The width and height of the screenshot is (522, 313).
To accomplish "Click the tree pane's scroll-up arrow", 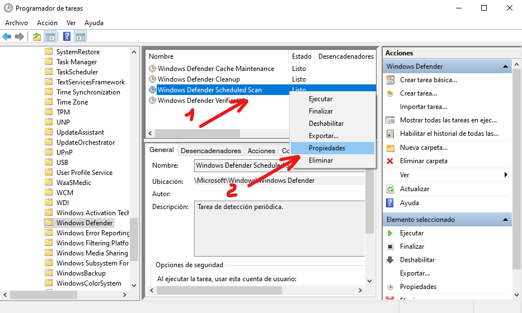I will click(x=134, y=52).
